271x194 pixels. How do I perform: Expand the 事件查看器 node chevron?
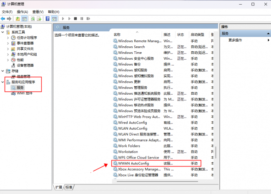tap(8, 43)
